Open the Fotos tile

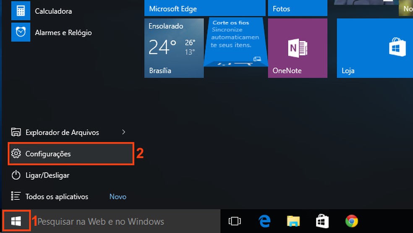[298, 8]
